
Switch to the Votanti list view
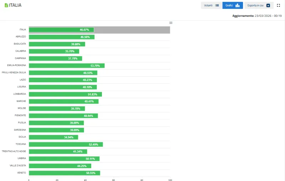[212, 5]
